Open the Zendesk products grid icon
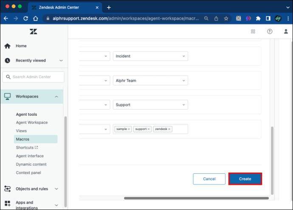Screen dimensions: 293x210 (253, 32)
